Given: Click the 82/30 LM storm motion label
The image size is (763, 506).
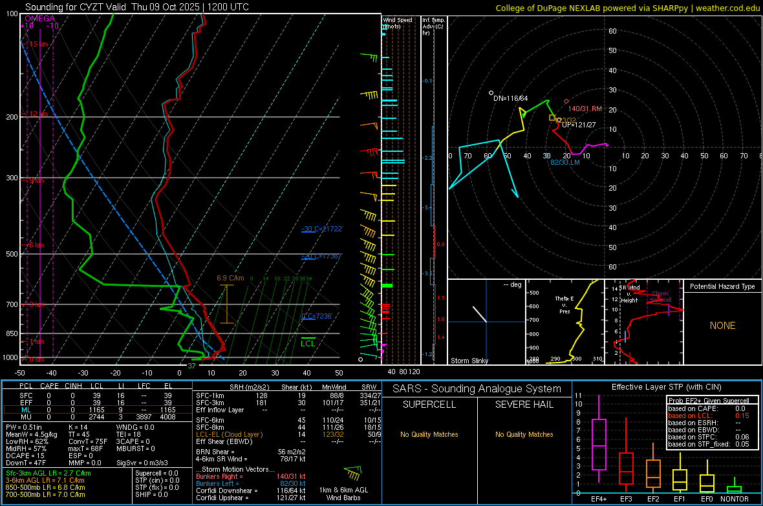Looking at the screenshot, I should pos(565,162).
